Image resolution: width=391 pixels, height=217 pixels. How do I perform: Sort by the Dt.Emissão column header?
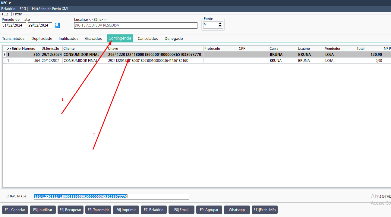52,49
